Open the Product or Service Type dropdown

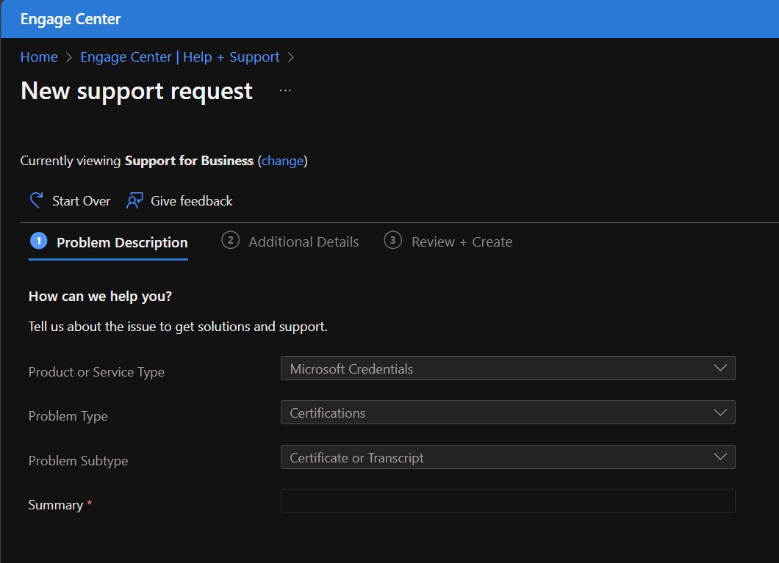click(508, 368)
